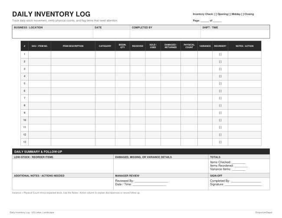Click the "MANAGER REVIEW" heading
The width and height of the screenshot is (282, 218).
127,176
